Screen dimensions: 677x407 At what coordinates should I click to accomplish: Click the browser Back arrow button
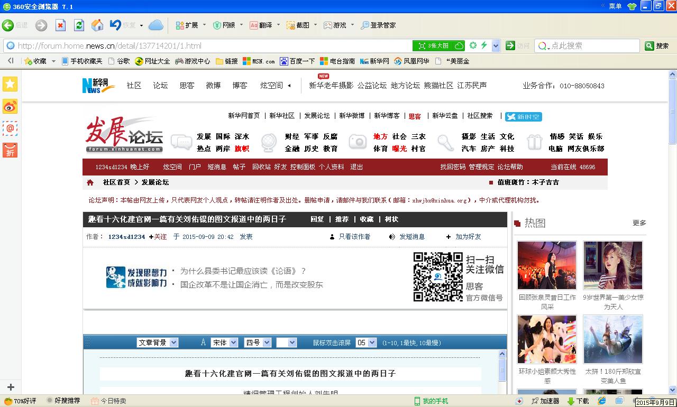pyautogui.click(x=8, y=25)
